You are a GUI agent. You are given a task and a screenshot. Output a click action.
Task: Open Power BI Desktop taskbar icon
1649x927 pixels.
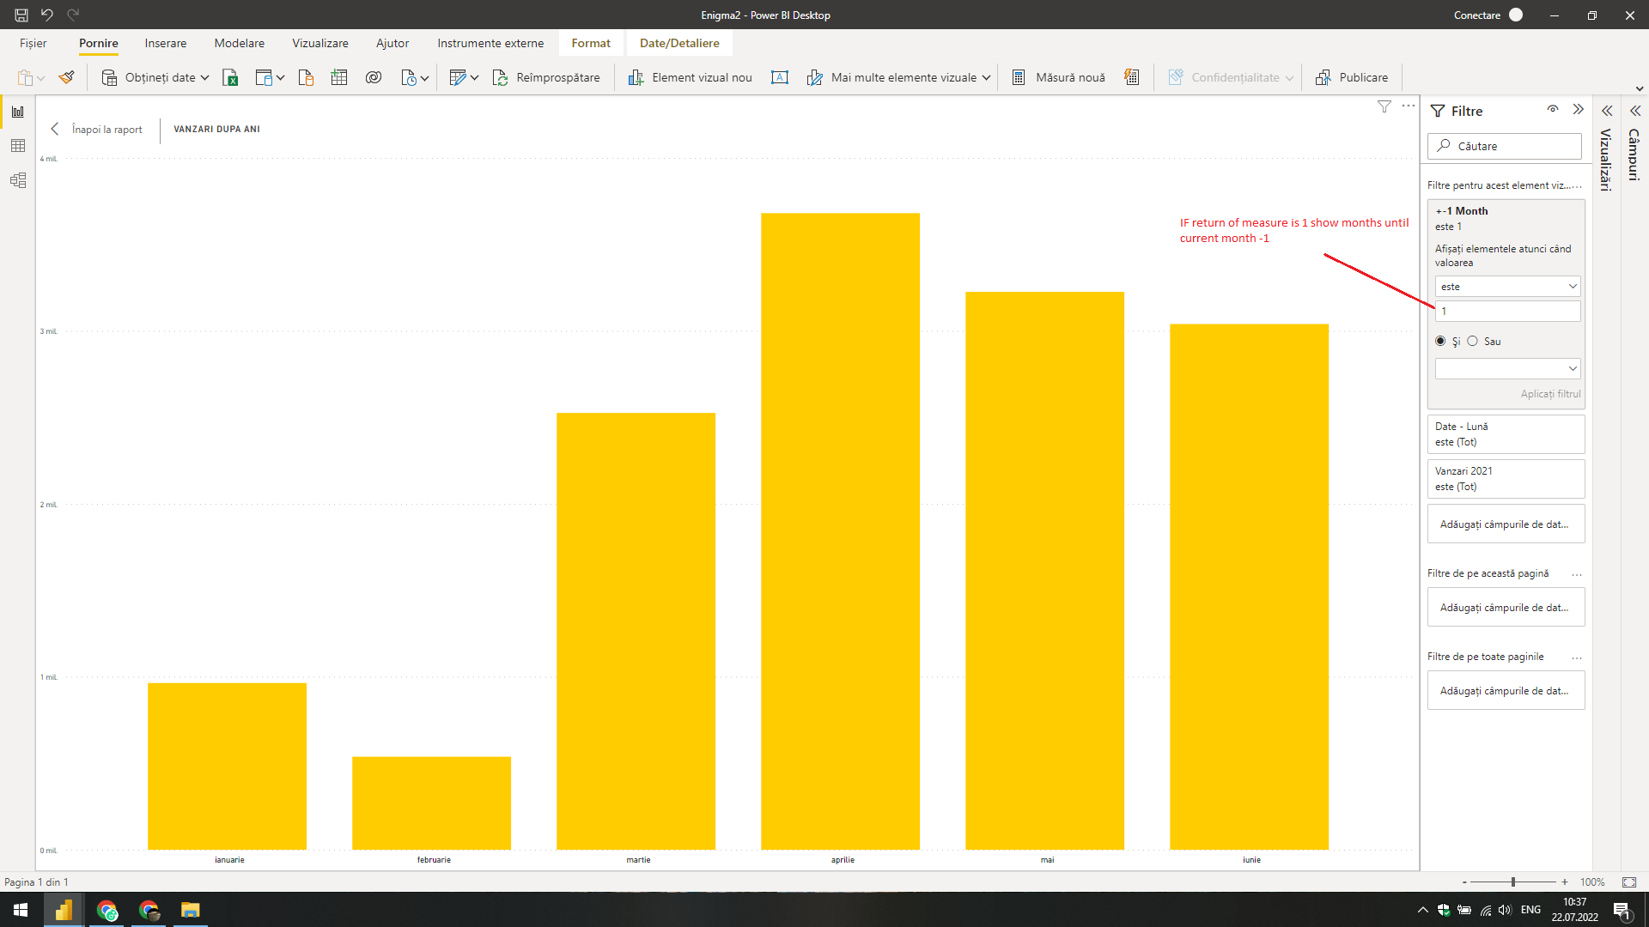click(x=64, y=910)
